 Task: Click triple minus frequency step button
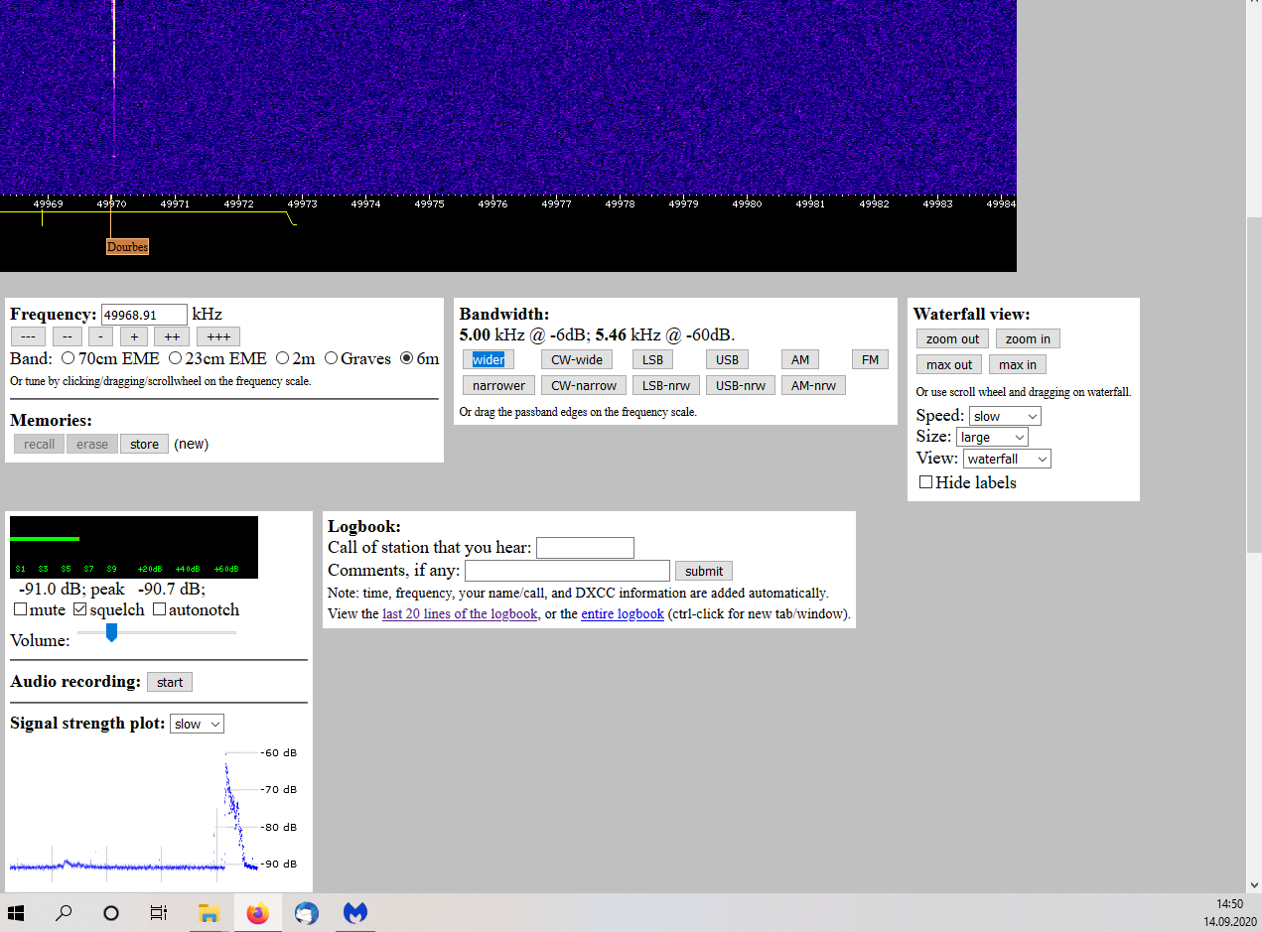click(28, 336)
